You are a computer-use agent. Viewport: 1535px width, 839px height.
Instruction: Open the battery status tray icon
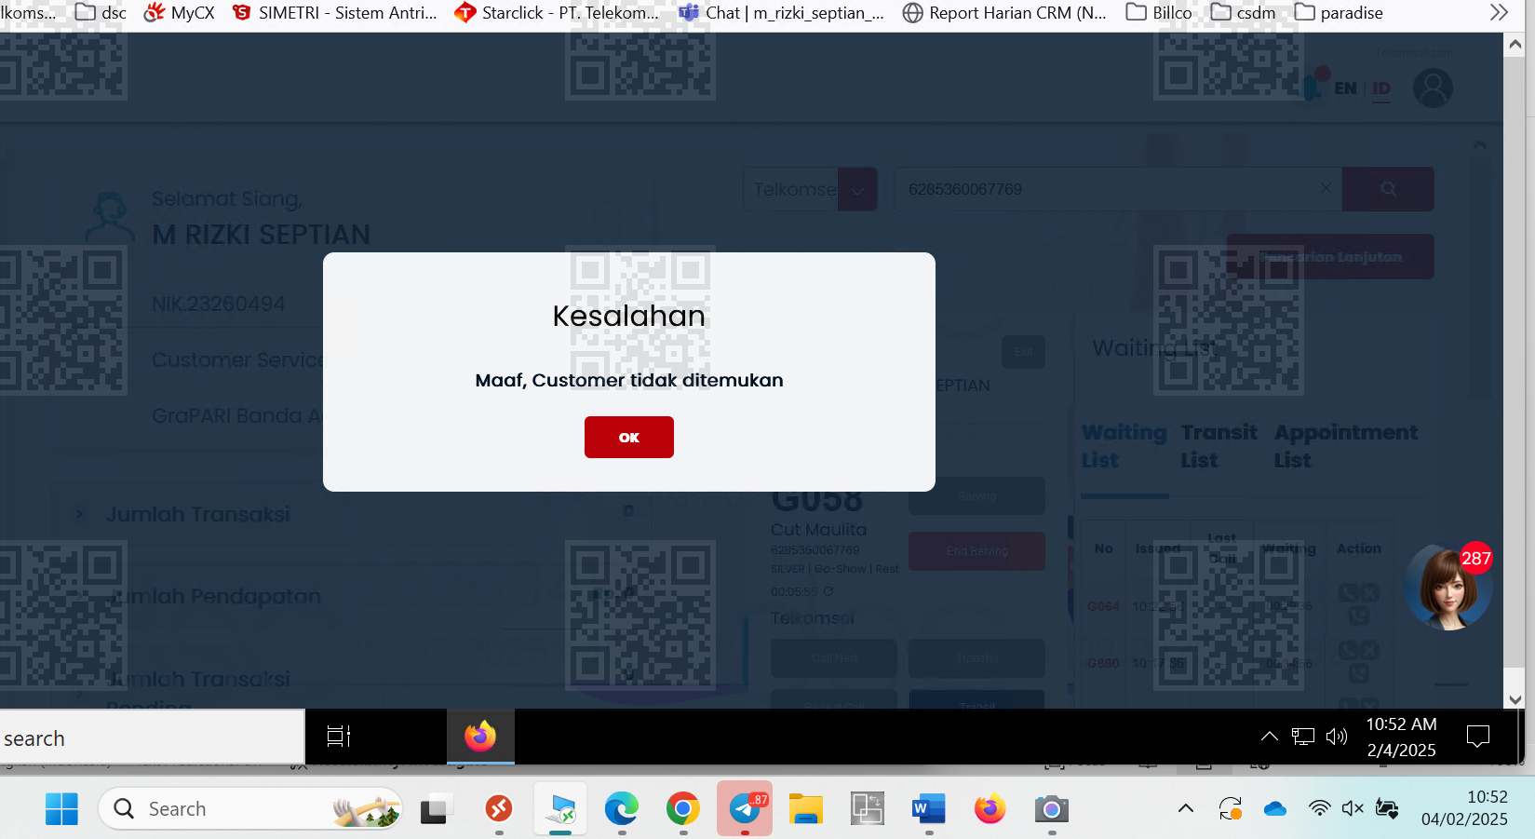coord(1387,808)
